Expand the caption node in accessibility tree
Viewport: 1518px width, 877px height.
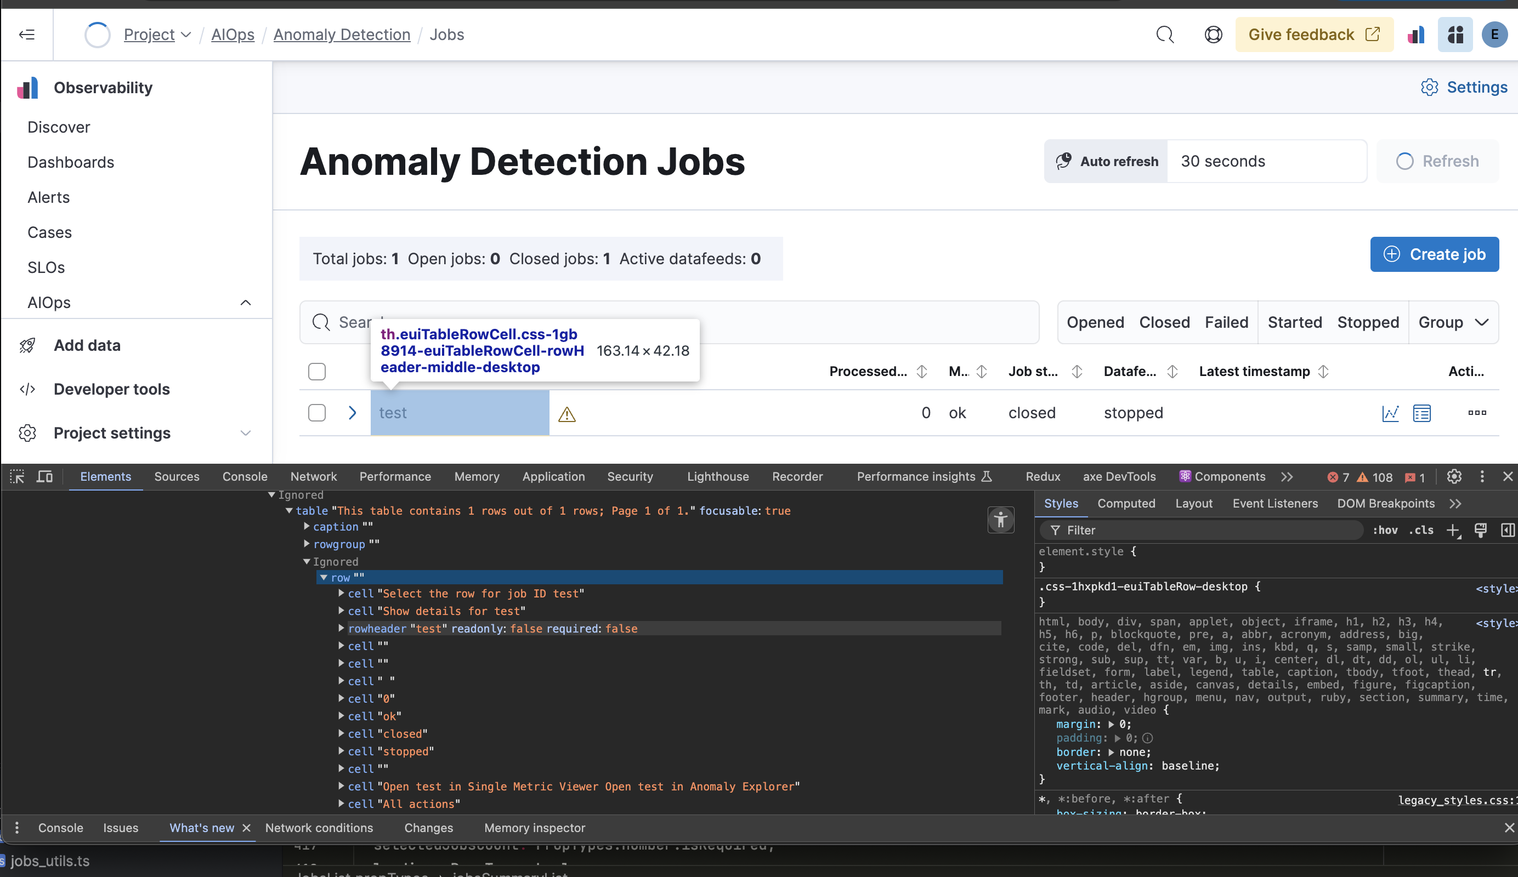(307, 527)
